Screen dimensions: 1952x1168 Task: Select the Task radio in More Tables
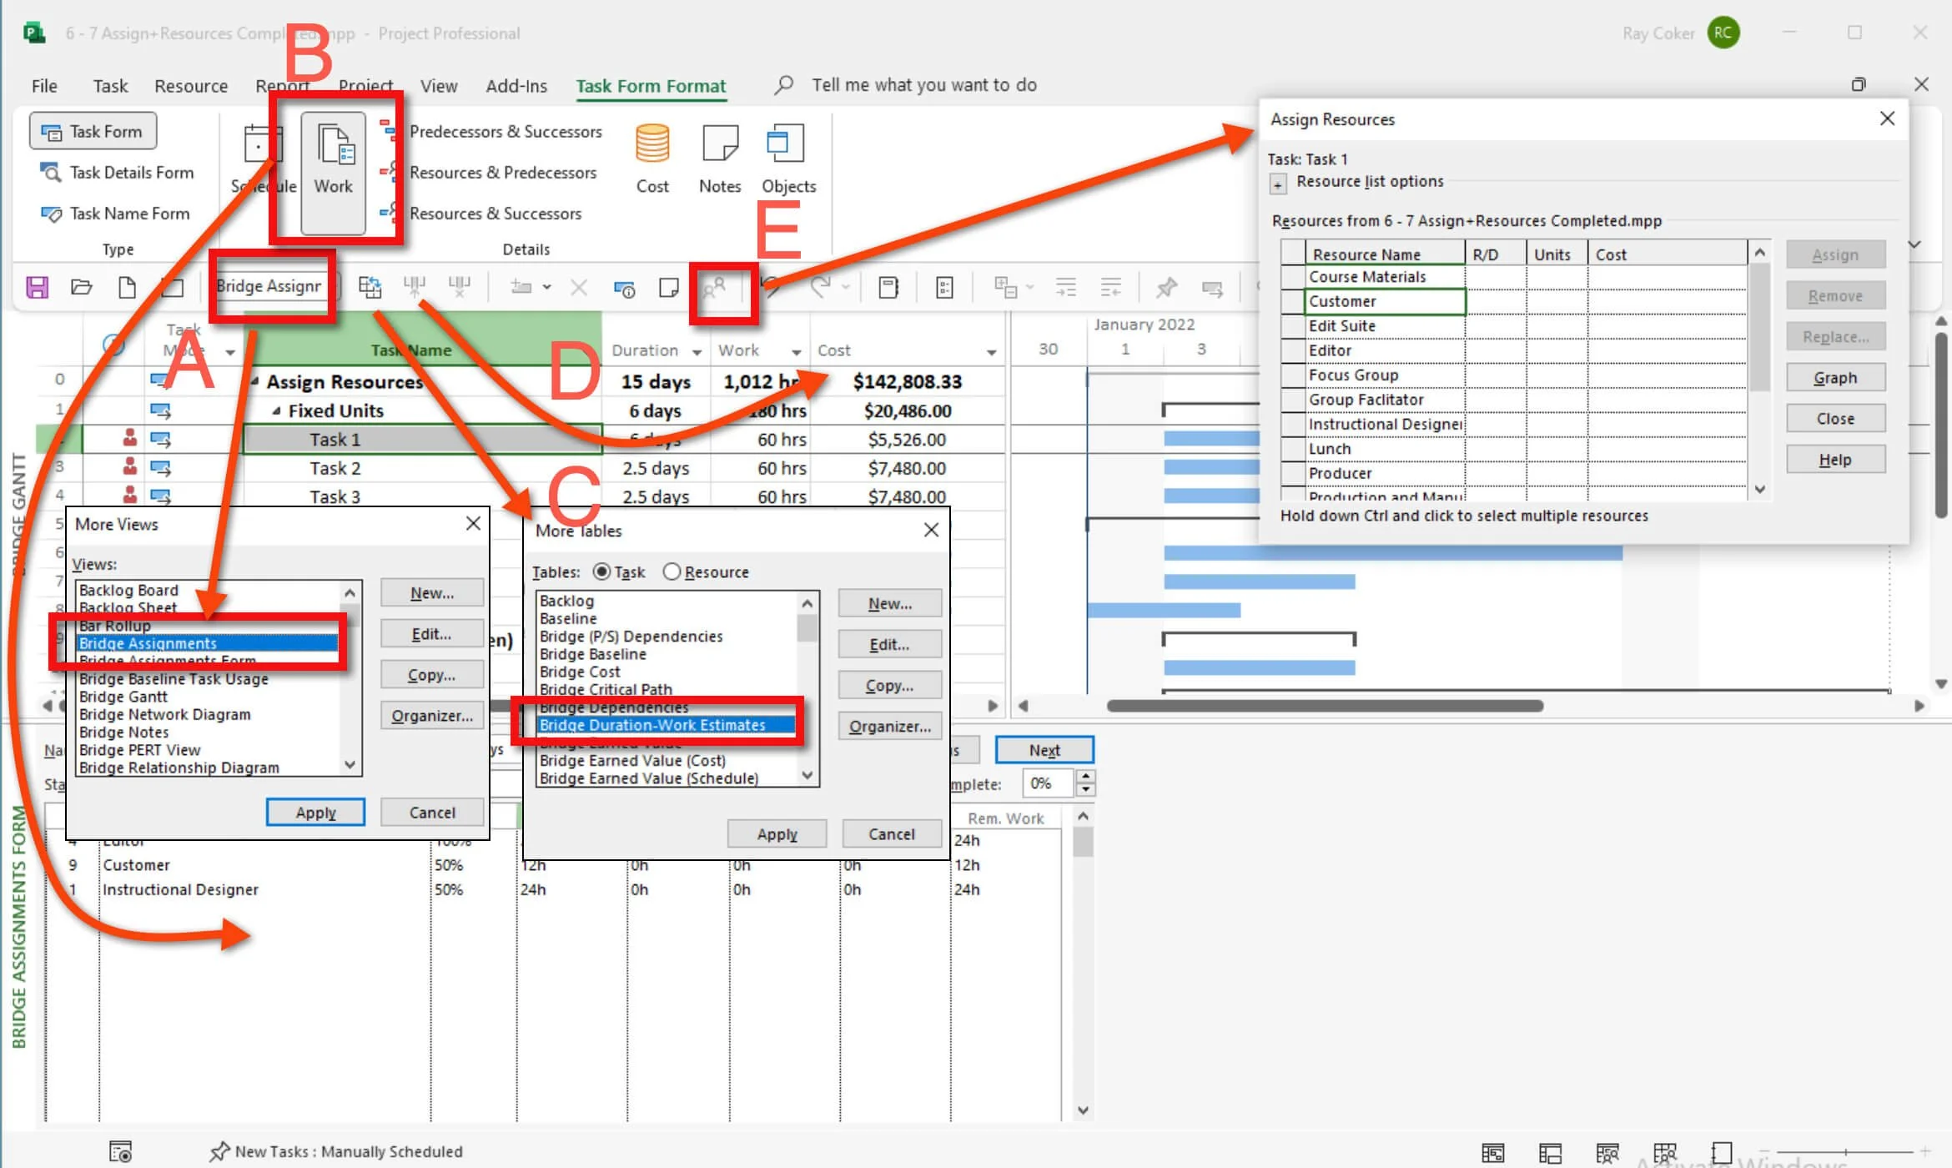tap(601, 572)
